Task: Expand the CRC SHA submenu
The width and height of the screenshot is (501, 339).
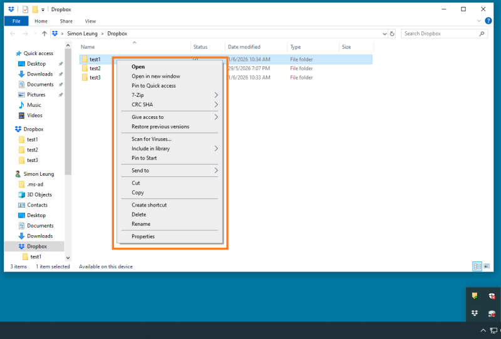Action: tap(170, 104)
